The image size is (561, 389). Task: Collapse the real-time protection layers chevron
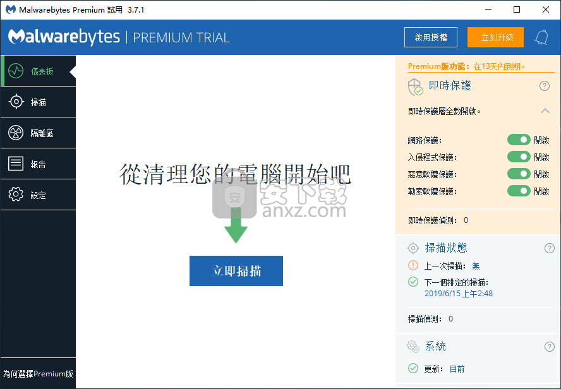pyautogui.click(x=545, y=111)
